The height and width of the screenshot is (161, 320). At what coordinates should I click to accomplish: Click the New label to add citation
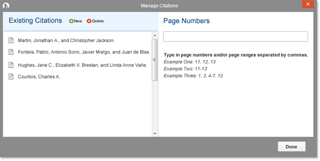click(78, 21)
